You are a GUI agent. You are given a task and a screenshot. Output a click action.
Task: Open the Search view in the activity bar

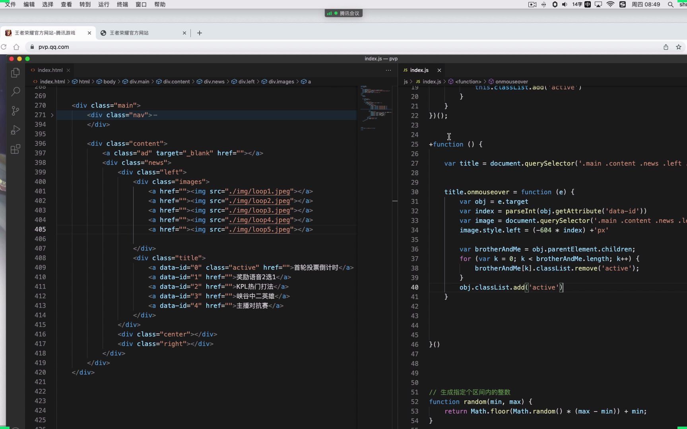coord(16,92)
